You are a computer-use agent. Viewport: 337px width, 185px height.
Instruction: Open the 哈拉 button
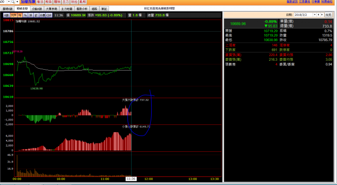pos(74,2)
